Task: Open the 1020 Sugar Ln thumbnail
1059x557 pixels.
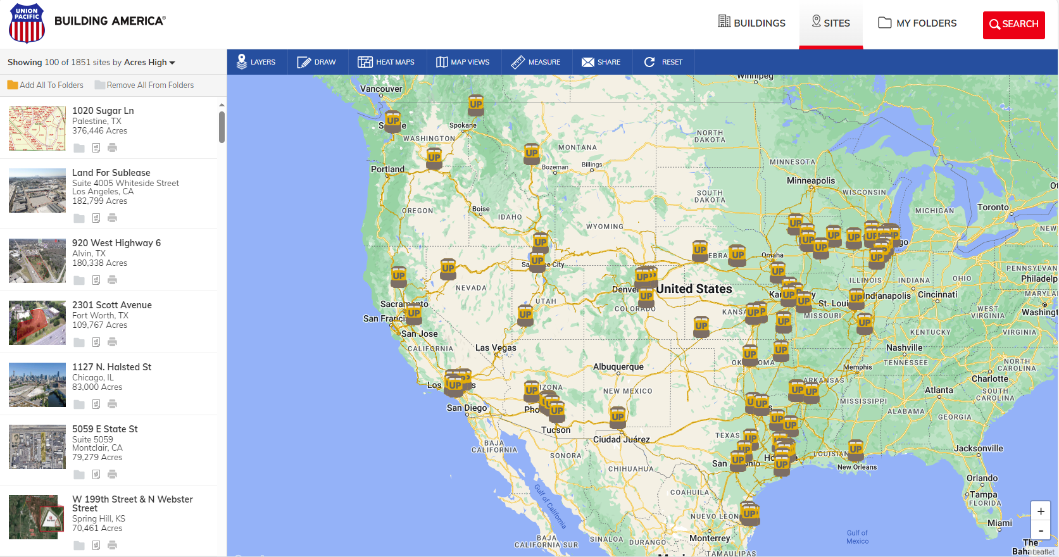Action: (x=37, y=128)
